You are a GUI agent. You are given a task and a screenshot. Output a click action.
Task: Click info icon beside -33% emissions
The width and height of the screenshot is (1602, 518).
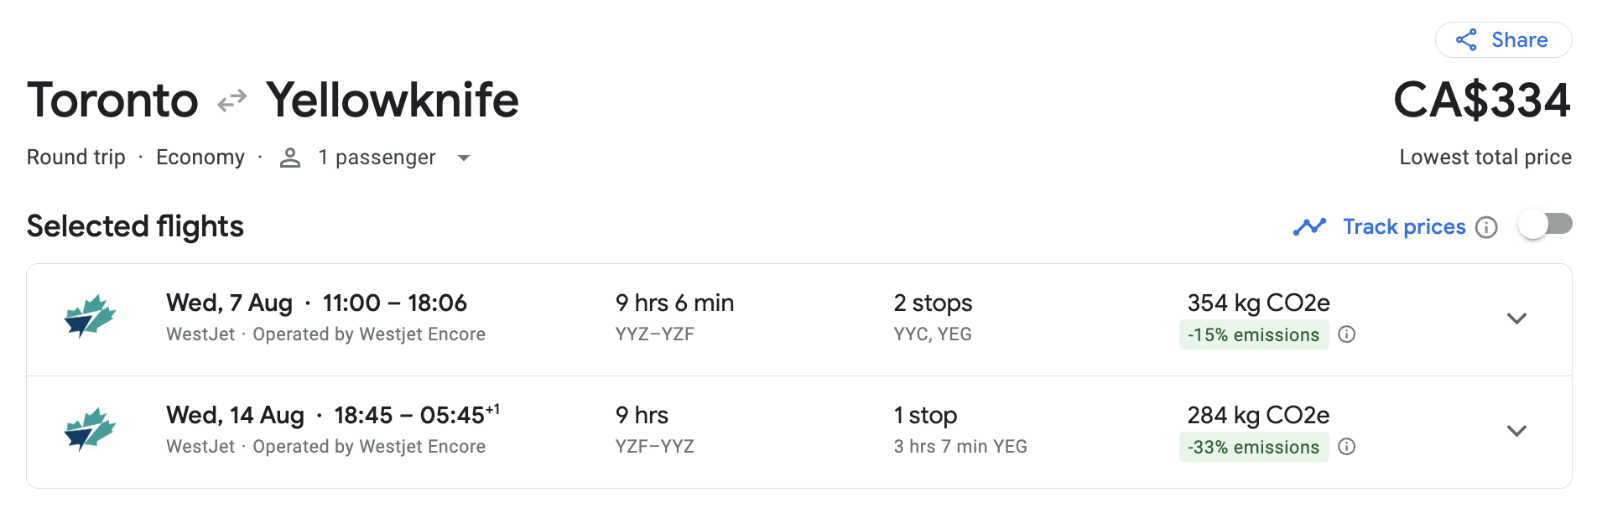click(x=1346, y=447)
